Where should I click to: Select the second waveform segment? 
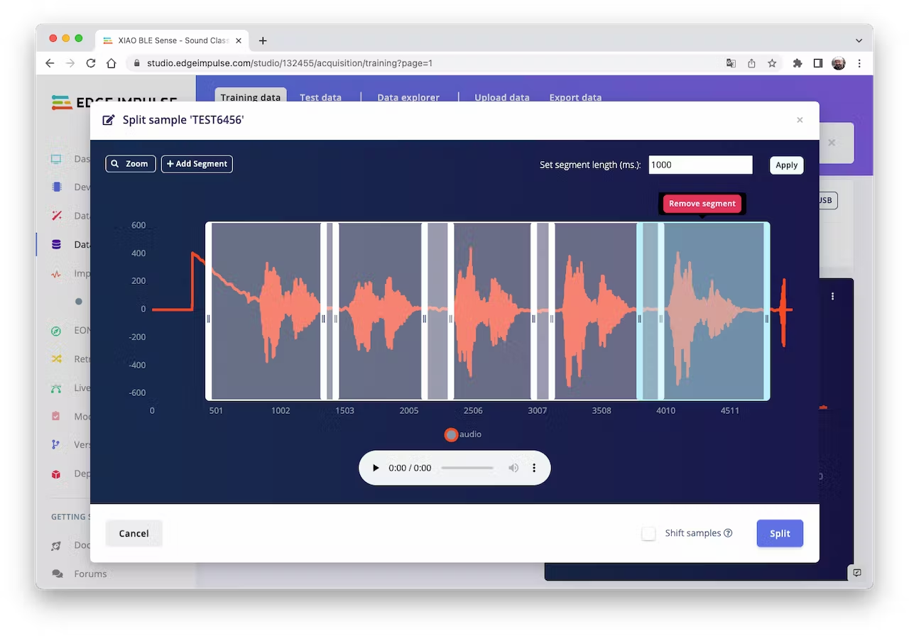click(381, 311)
